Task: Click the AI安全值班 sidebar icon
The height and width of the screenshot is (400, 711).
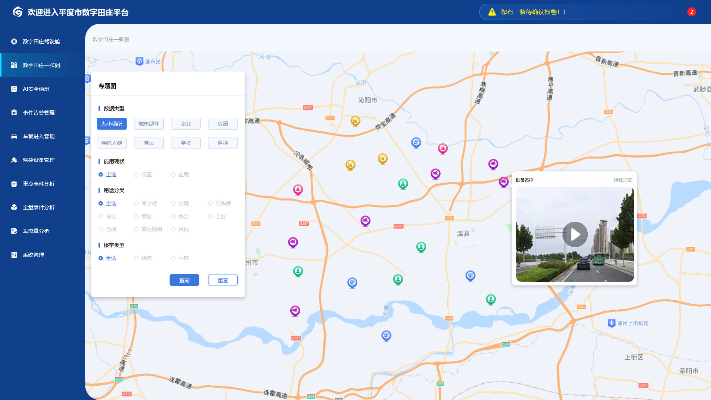Action: (14, 89)
